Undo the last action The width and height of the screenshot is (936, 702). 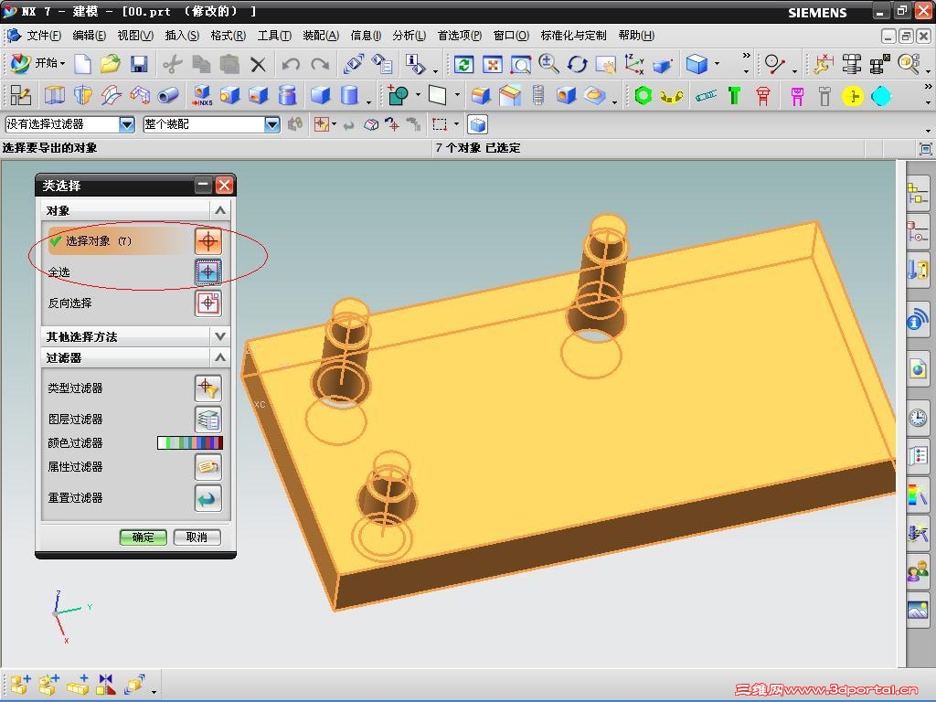[291, 64]
